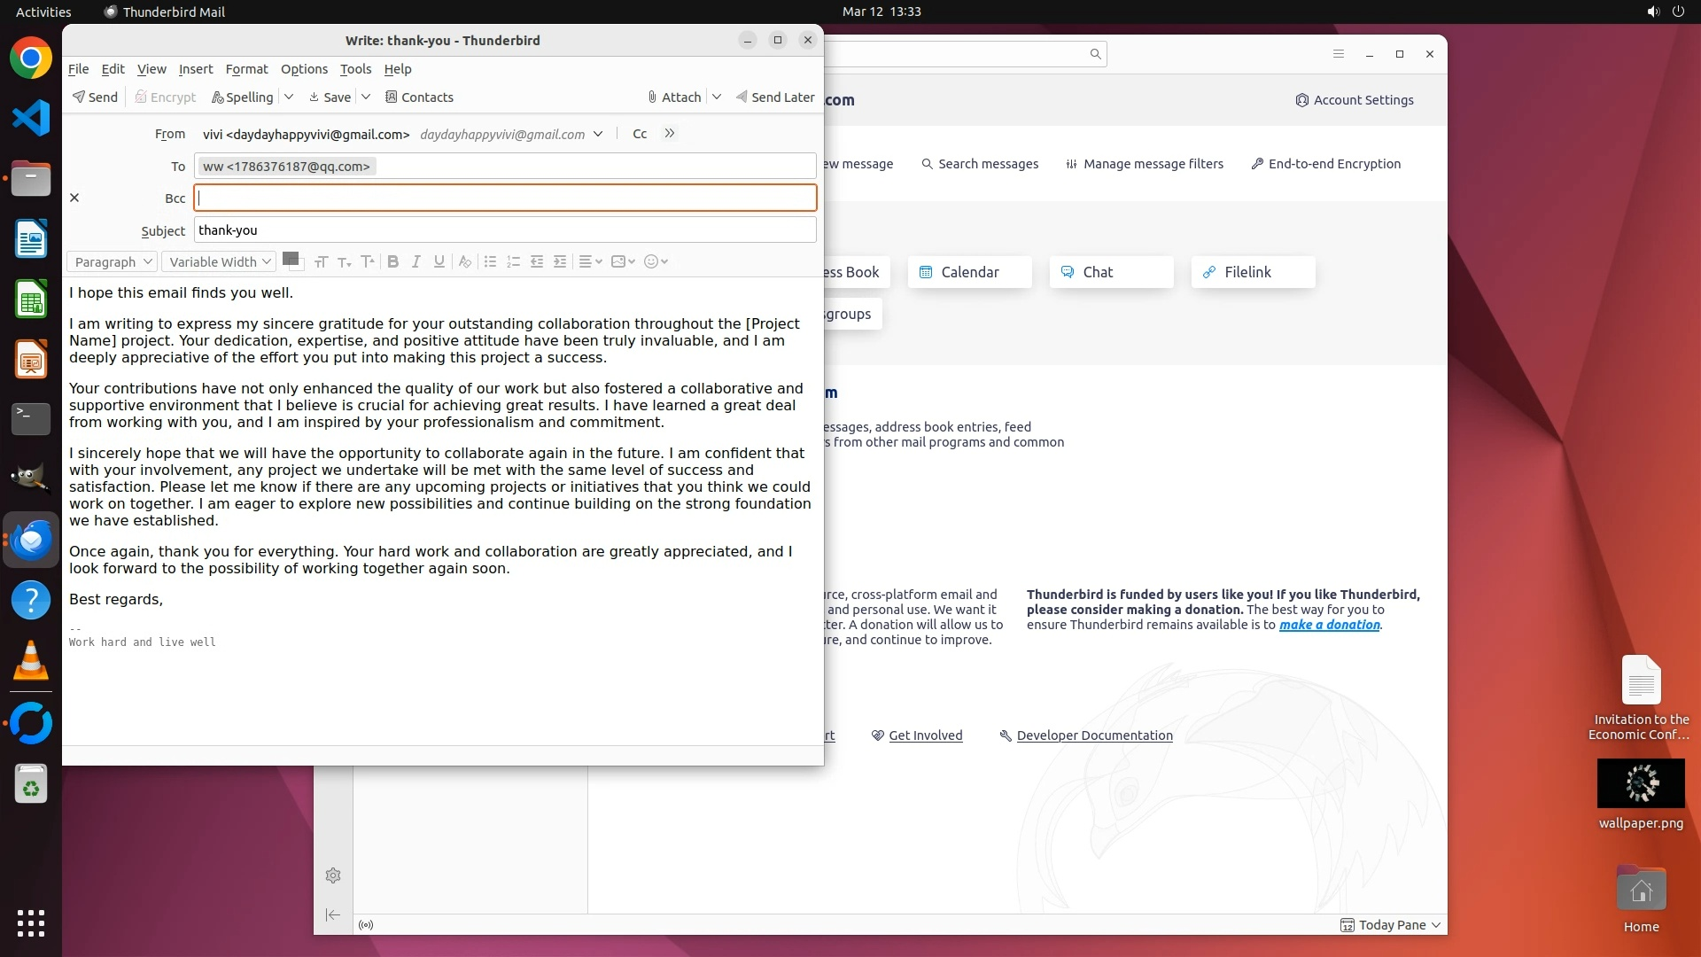
Task: Click the indent text icon
Action: 560,261
